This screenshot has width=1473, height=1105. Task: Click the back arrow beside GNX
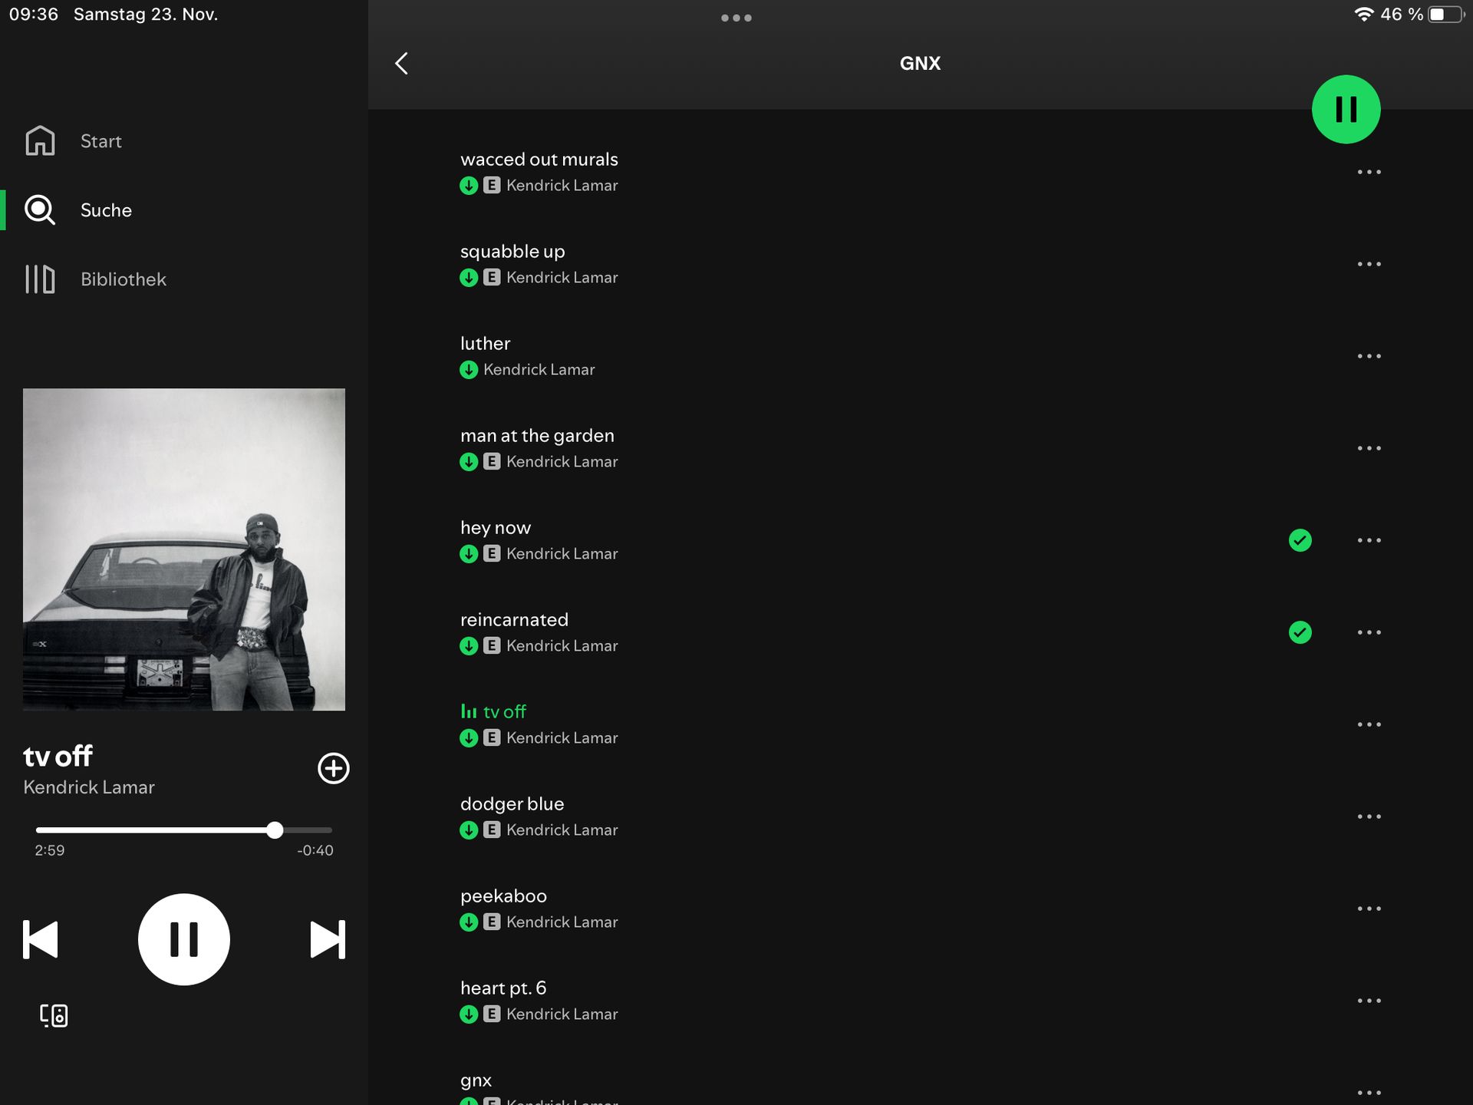(401, 64)
